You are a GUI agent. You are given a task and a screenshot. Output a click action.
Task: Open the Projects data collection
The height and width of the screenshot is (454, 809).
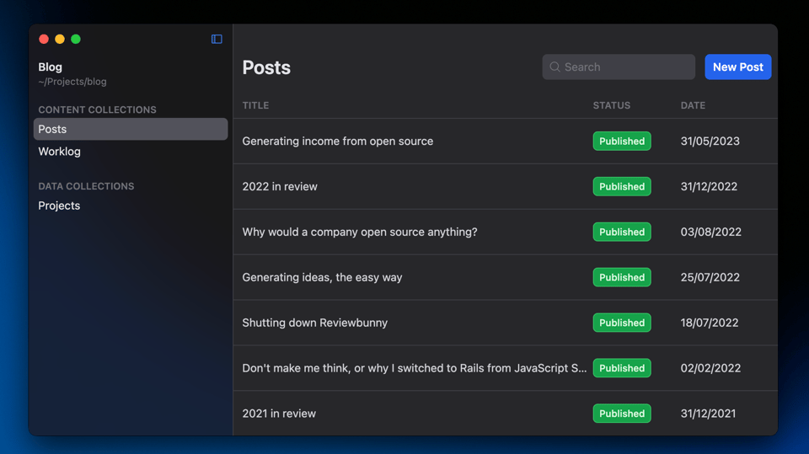[x=59, y=206]
